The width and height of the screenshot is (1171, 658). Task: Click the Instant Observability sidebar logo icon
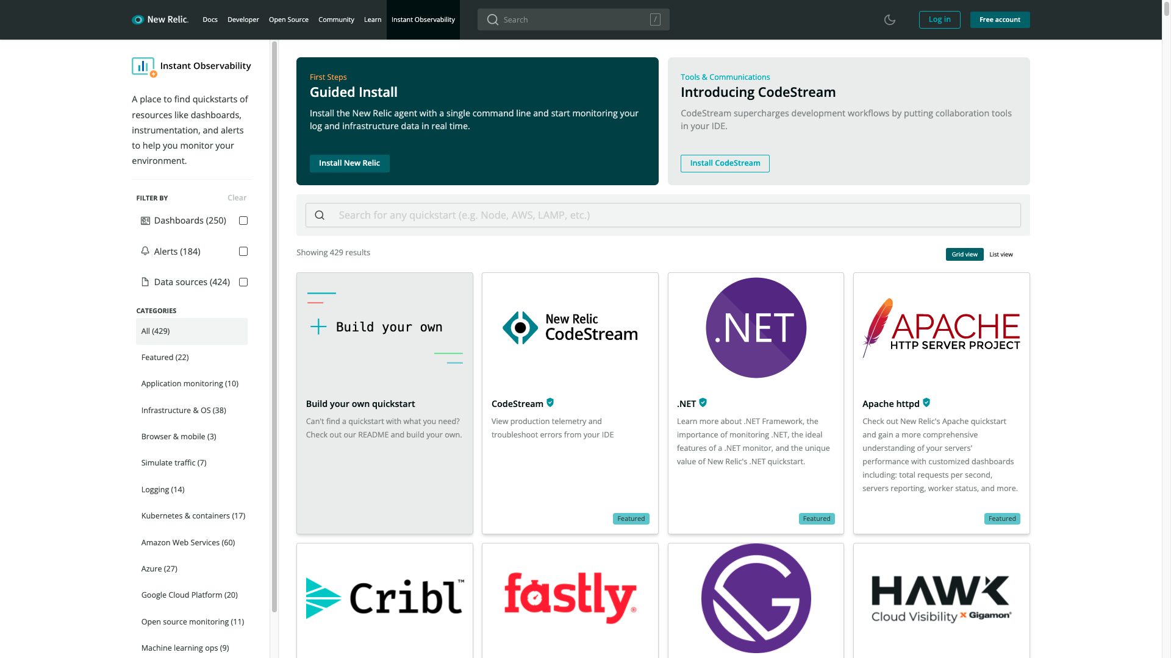(x=144, y=66)
